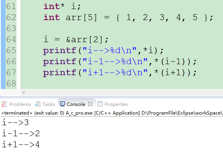The height and width of the screenshot is (152, 223).
Task: Click the Console monitor icon
Action: tap(62, 104)
